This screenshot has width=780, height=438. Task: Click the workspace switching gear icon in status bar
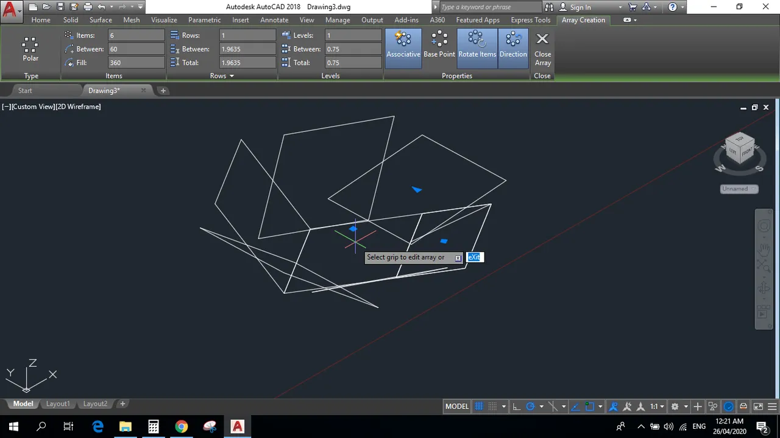tap(675, 406)
